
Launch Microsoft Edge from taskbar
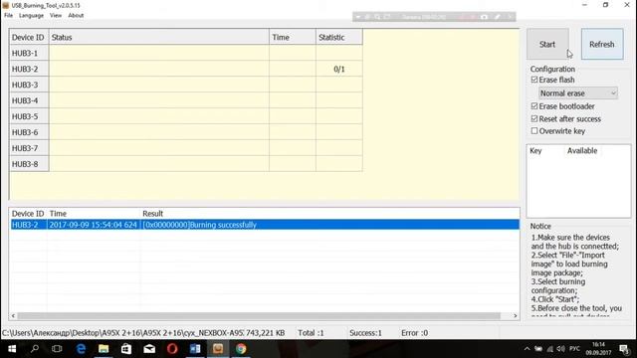(x=81, y=349)
